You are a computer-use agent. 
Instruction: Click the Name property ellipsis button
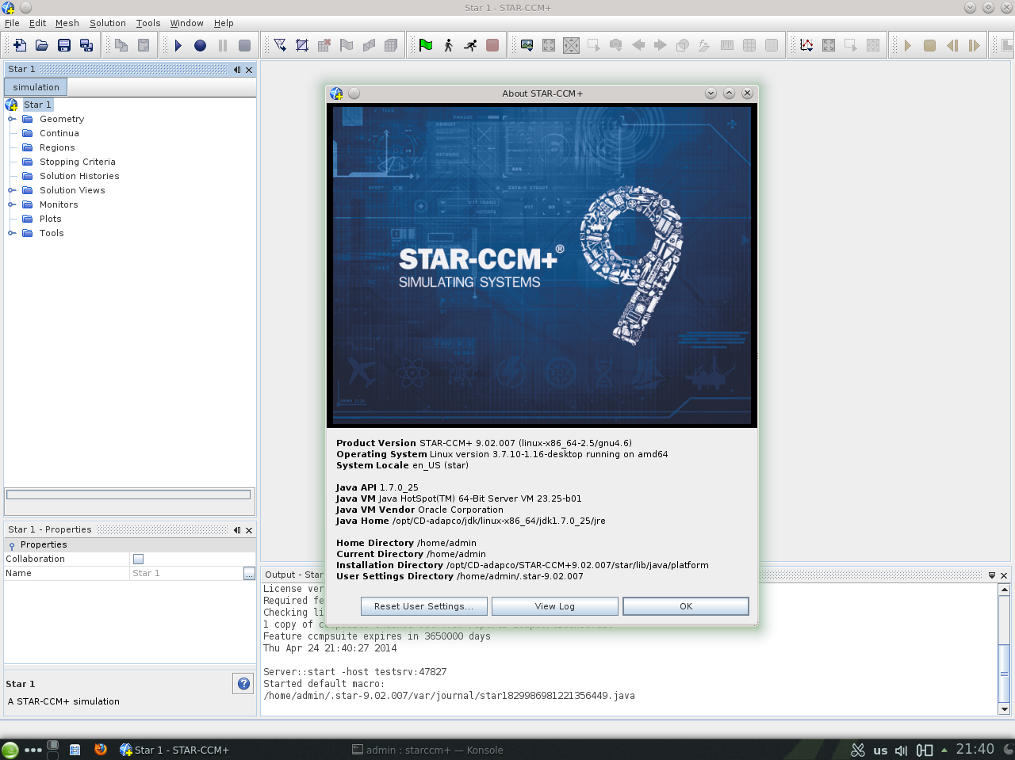point(249,574)
